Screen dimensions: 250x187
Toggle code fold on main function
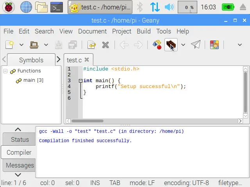pos(81,81)
